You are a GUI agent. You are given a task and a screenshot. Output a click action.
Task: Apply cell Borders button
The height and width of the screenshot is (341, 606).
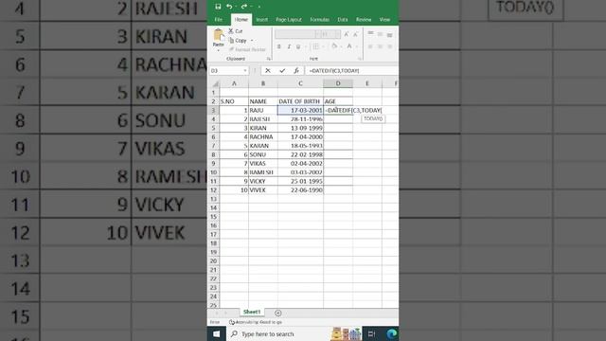pyautogui.click(x=315, y=46)
